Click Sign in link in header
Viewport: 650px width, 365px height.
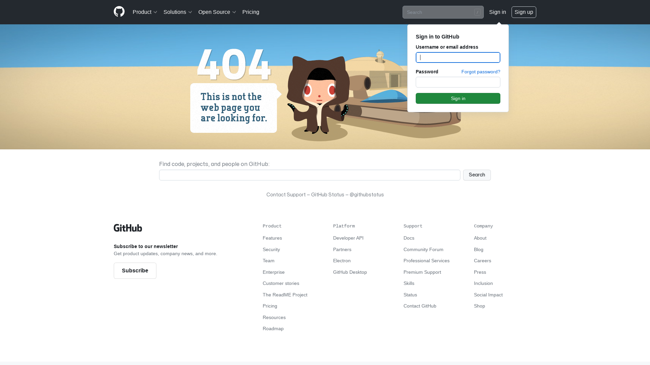point(498,12)
